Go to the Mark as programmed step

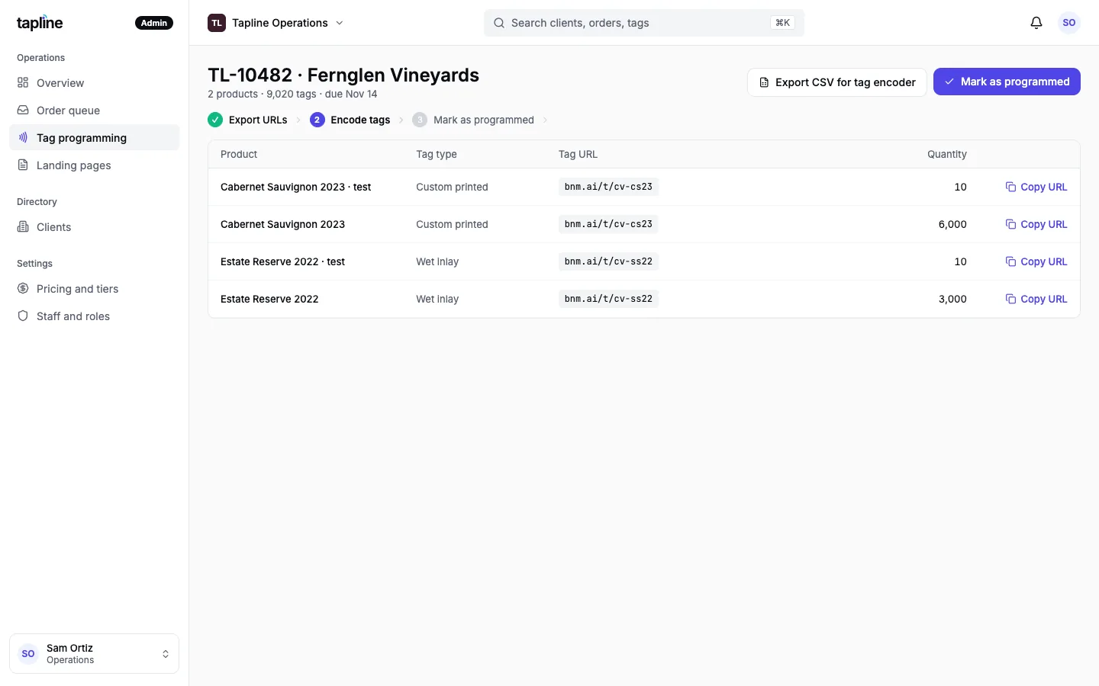[x=473, y=120]
